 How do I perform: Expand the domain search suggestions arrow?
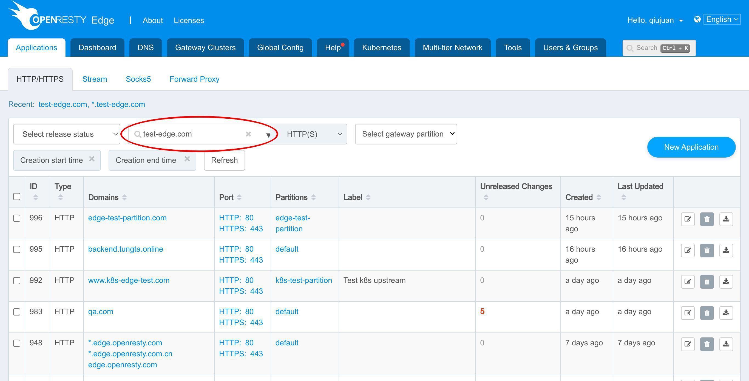[x=268, y=135]
